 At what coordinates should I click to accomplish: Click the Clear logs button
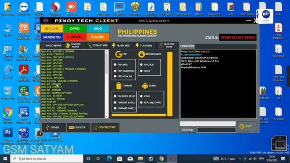click(x=187, y=130)
